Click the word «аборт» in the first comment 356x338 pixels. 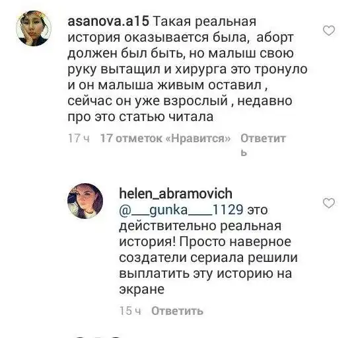point(275,38)
